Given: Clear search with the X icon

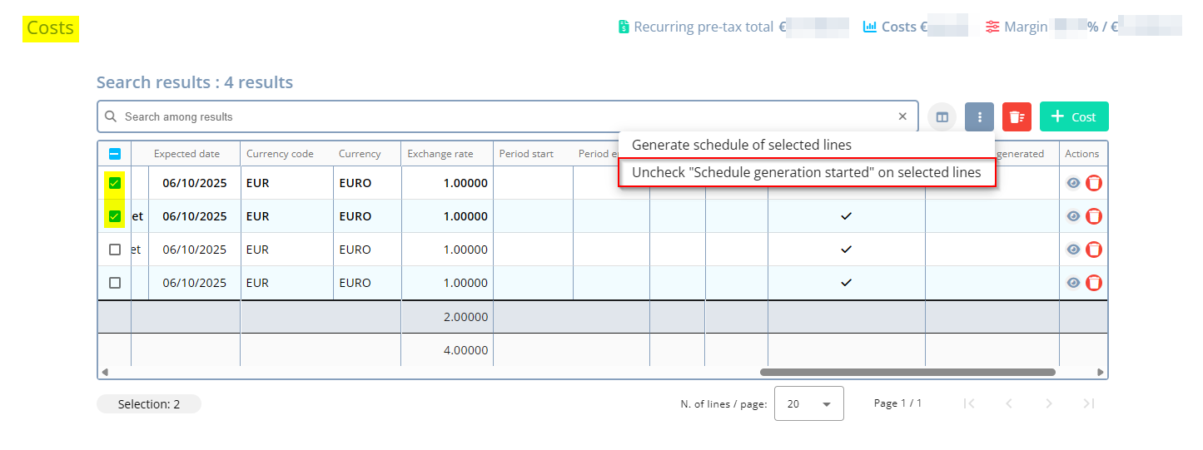Looking at the screenshot, I should (902, 117).
